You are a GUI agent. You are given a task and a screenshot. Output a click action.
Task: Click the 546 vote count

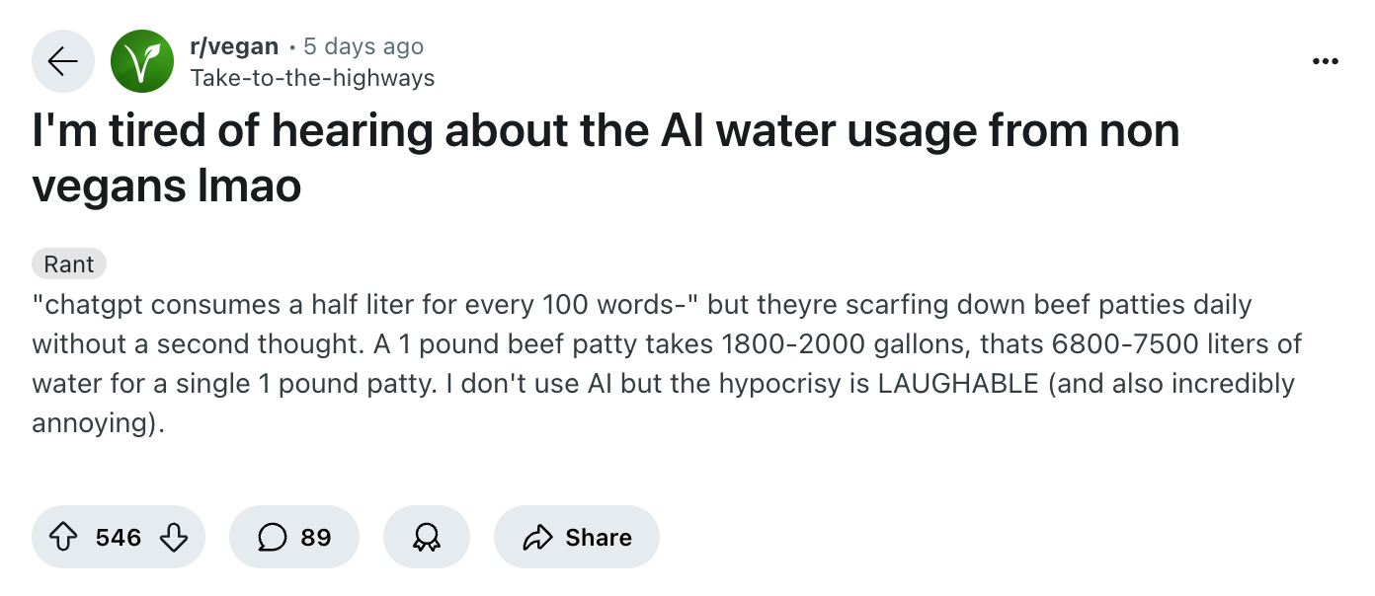[x=119, y=538]
